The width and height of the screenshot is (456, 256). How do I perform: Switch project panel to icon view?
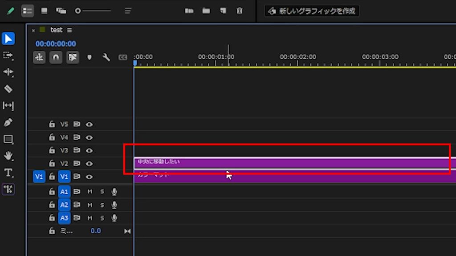(x=44, y=11)
